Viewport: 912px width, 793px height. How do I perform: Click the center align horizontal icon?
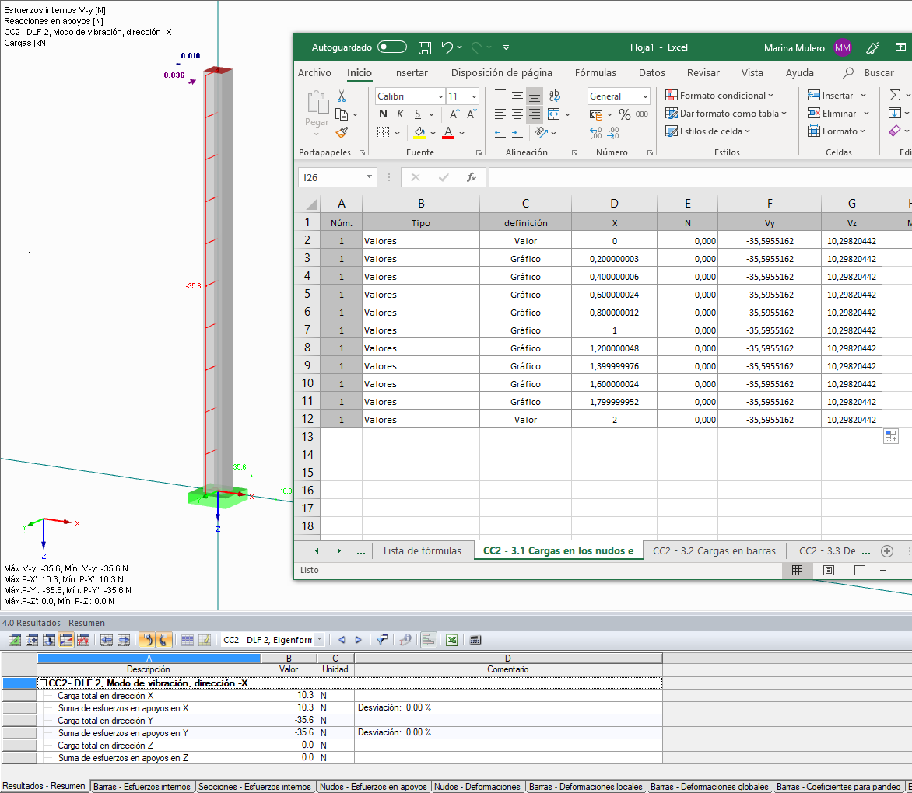[x=517, y=114]
